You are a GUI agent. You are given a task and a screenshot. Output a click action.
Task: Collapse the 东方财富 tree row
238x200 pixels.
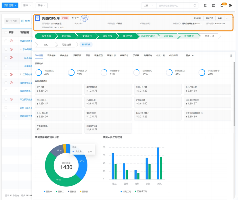tap(21, 49)
